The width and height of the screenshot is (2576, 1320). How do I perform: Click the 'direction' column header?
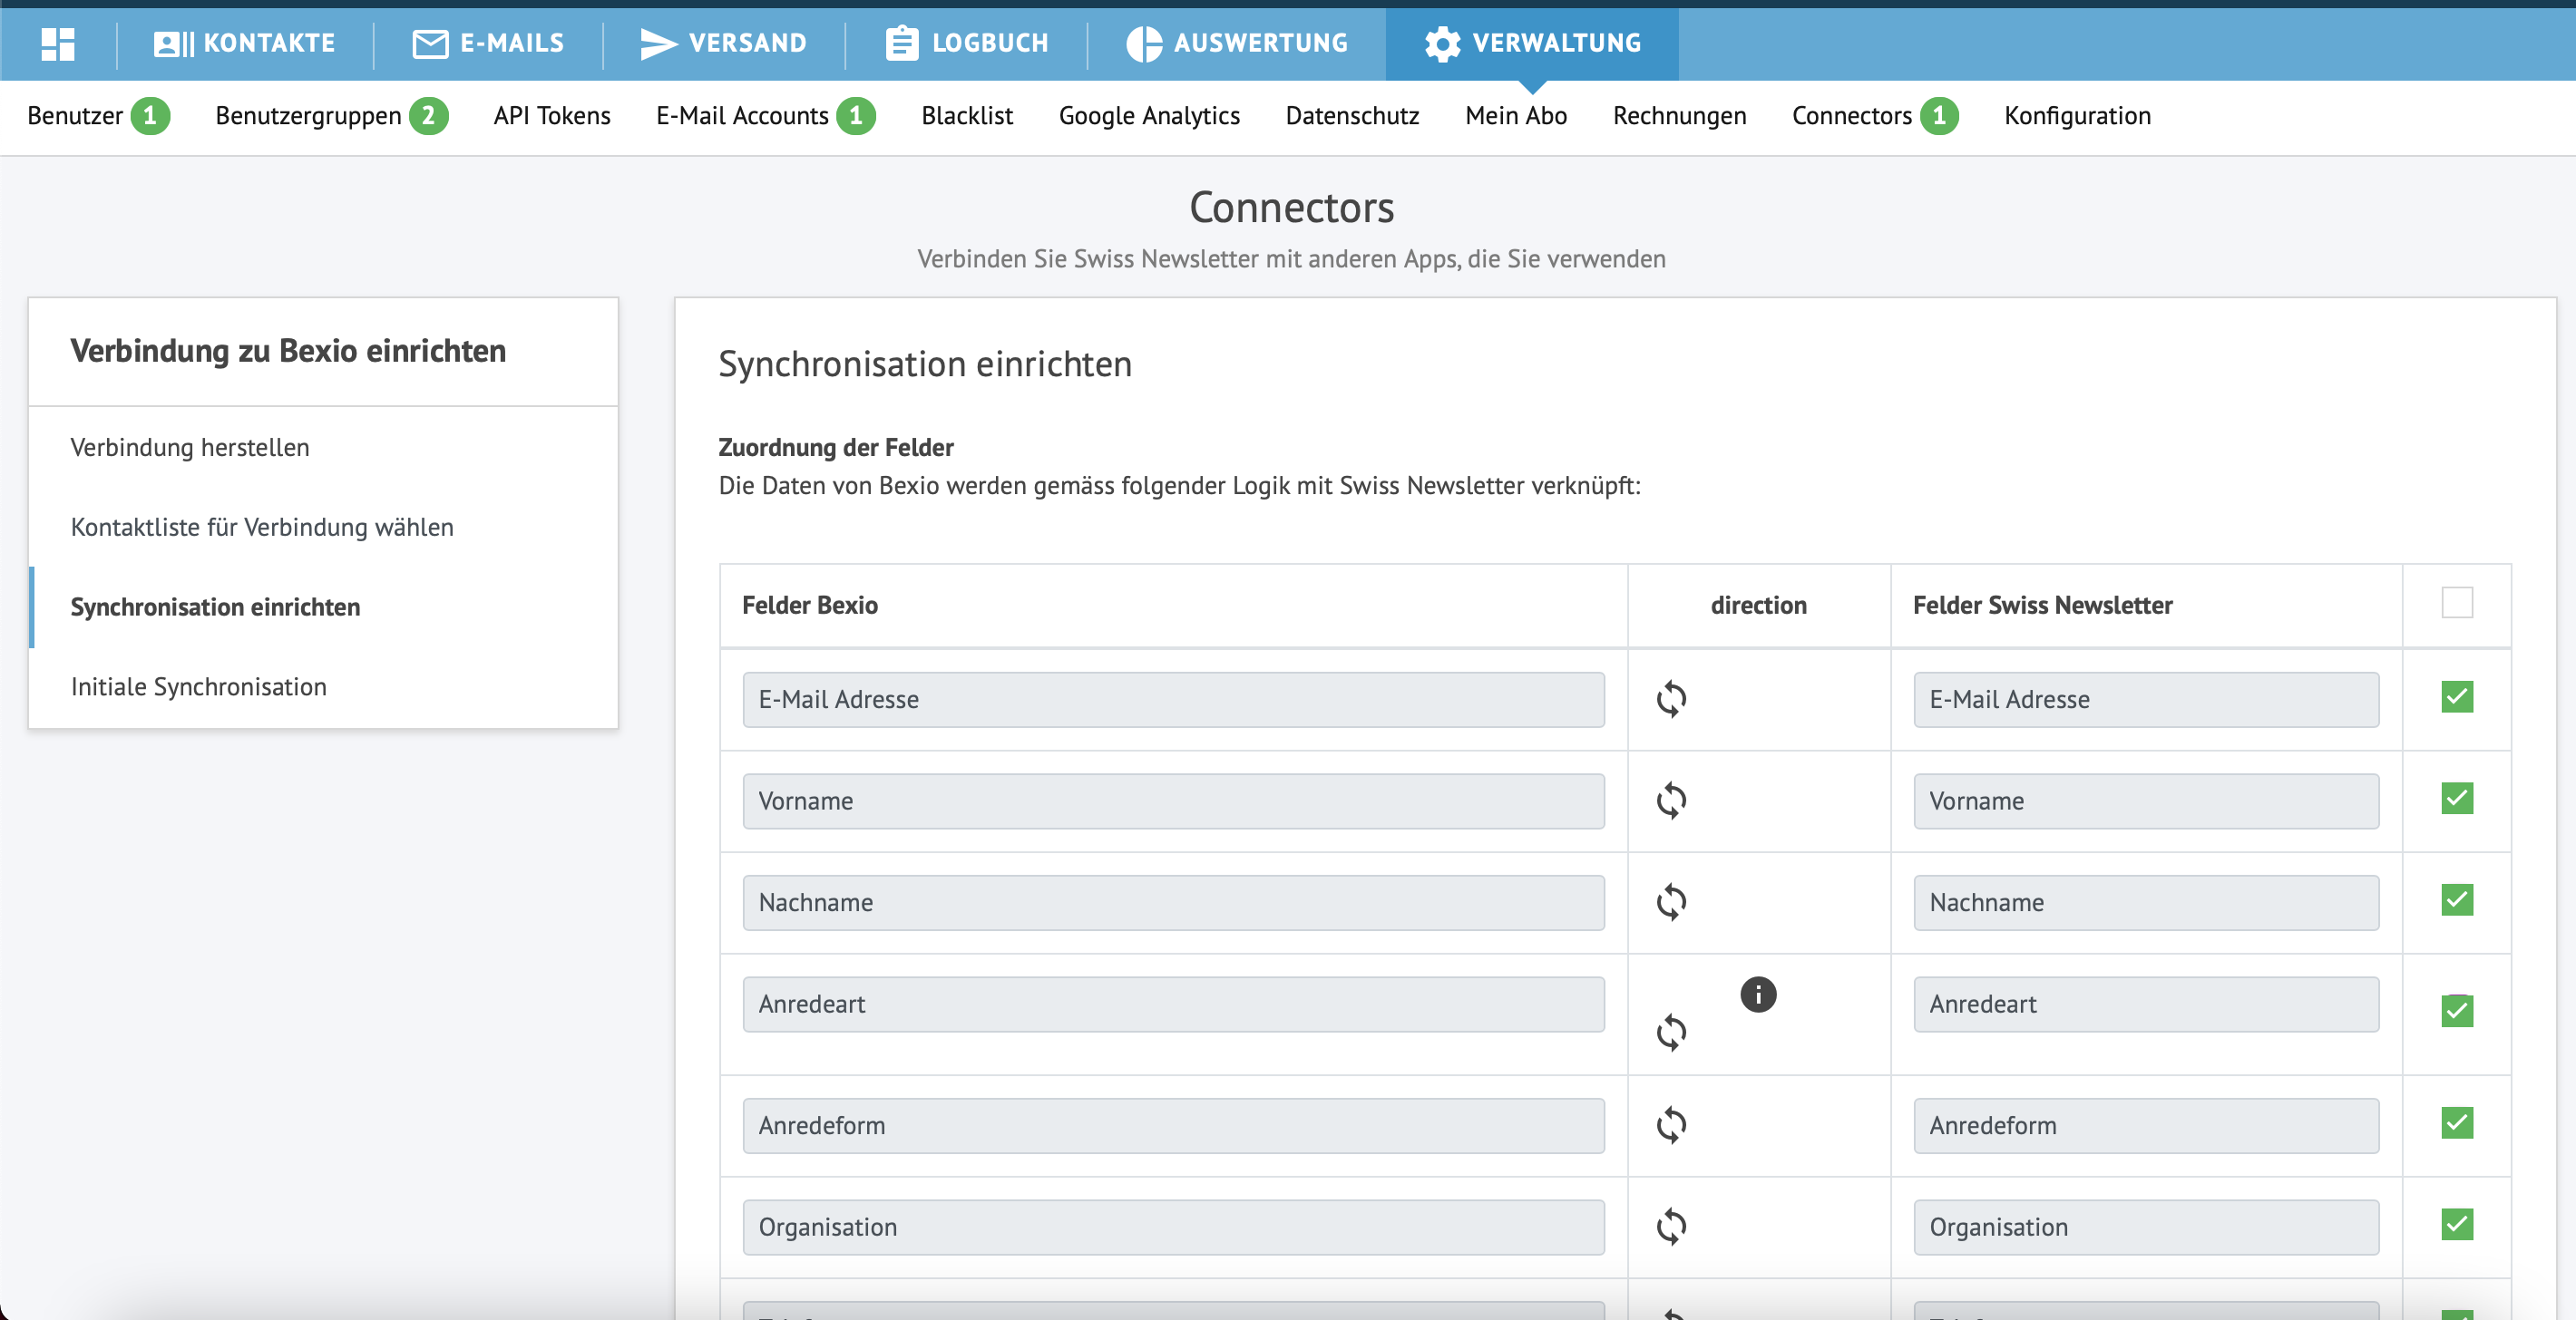pyautogui.click(x=1758, y=606)
